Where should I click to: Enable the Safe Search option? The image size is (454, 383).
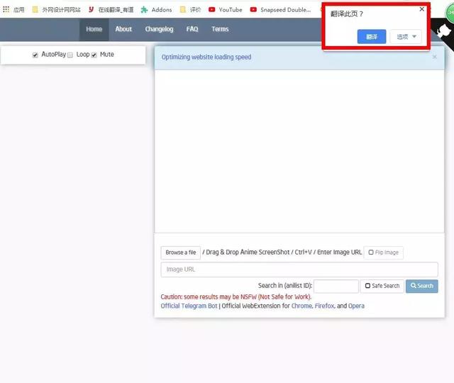point(382,286)
